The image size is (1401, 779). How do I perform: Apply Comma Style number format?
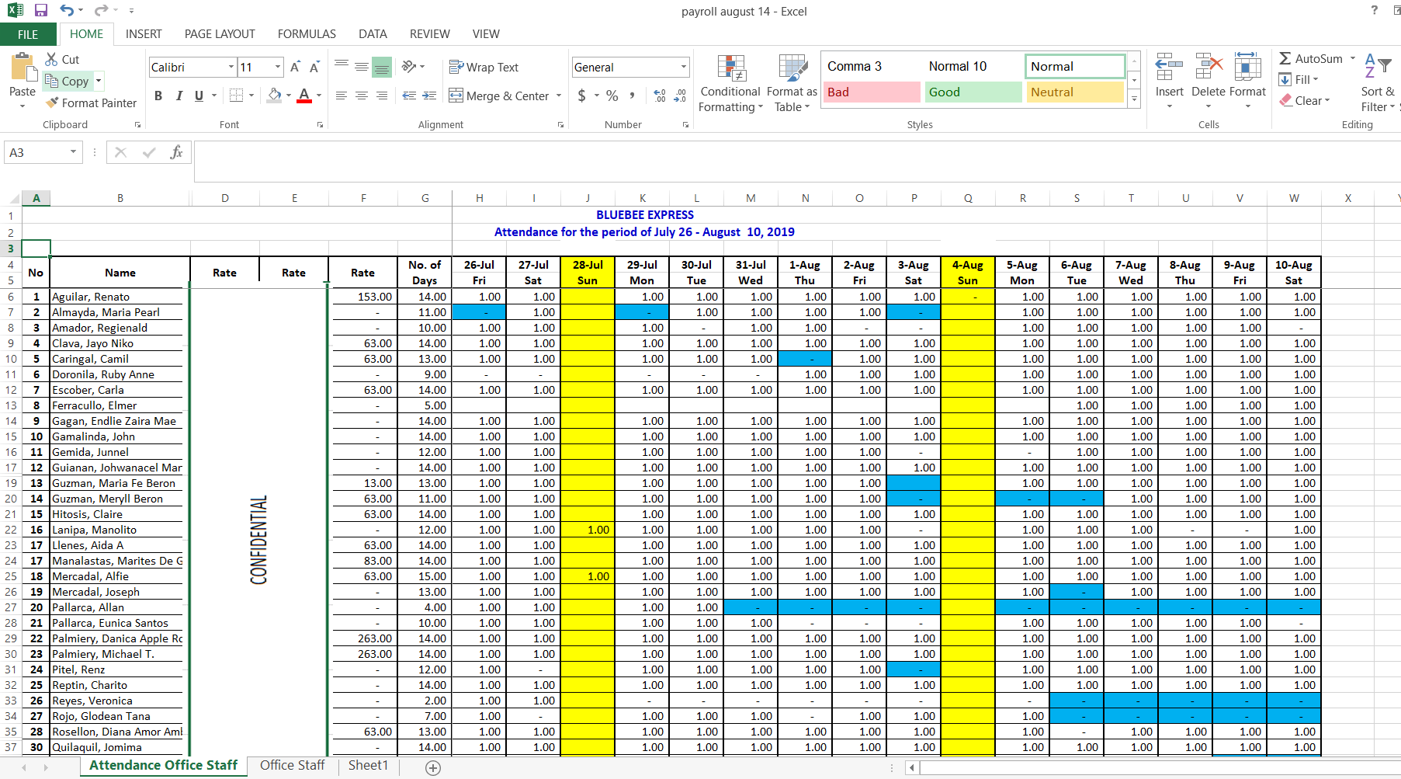[x=633, y=96]
